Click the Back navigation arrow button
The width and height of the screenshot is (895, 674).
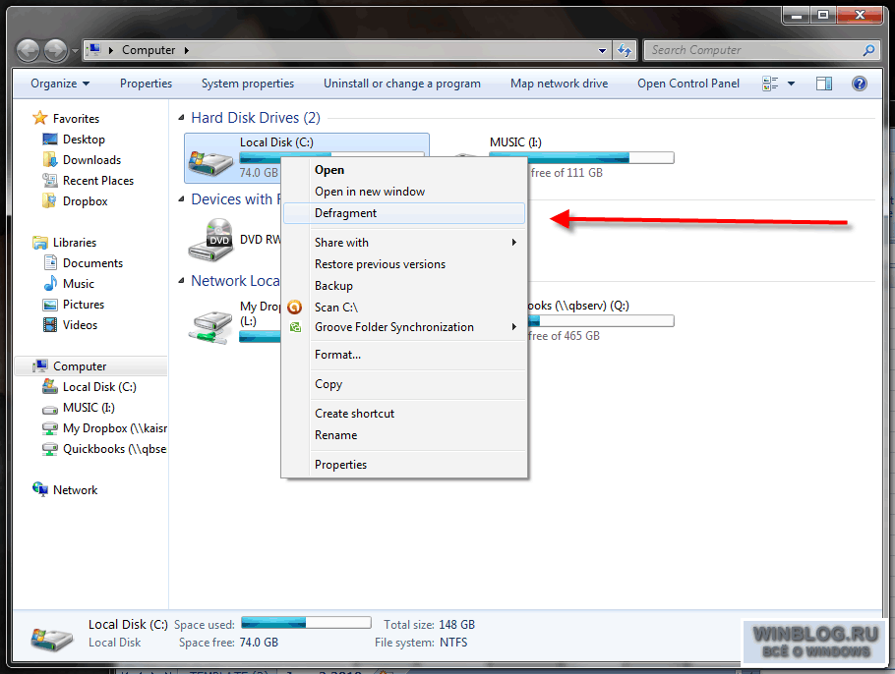(x=28, y=51)
